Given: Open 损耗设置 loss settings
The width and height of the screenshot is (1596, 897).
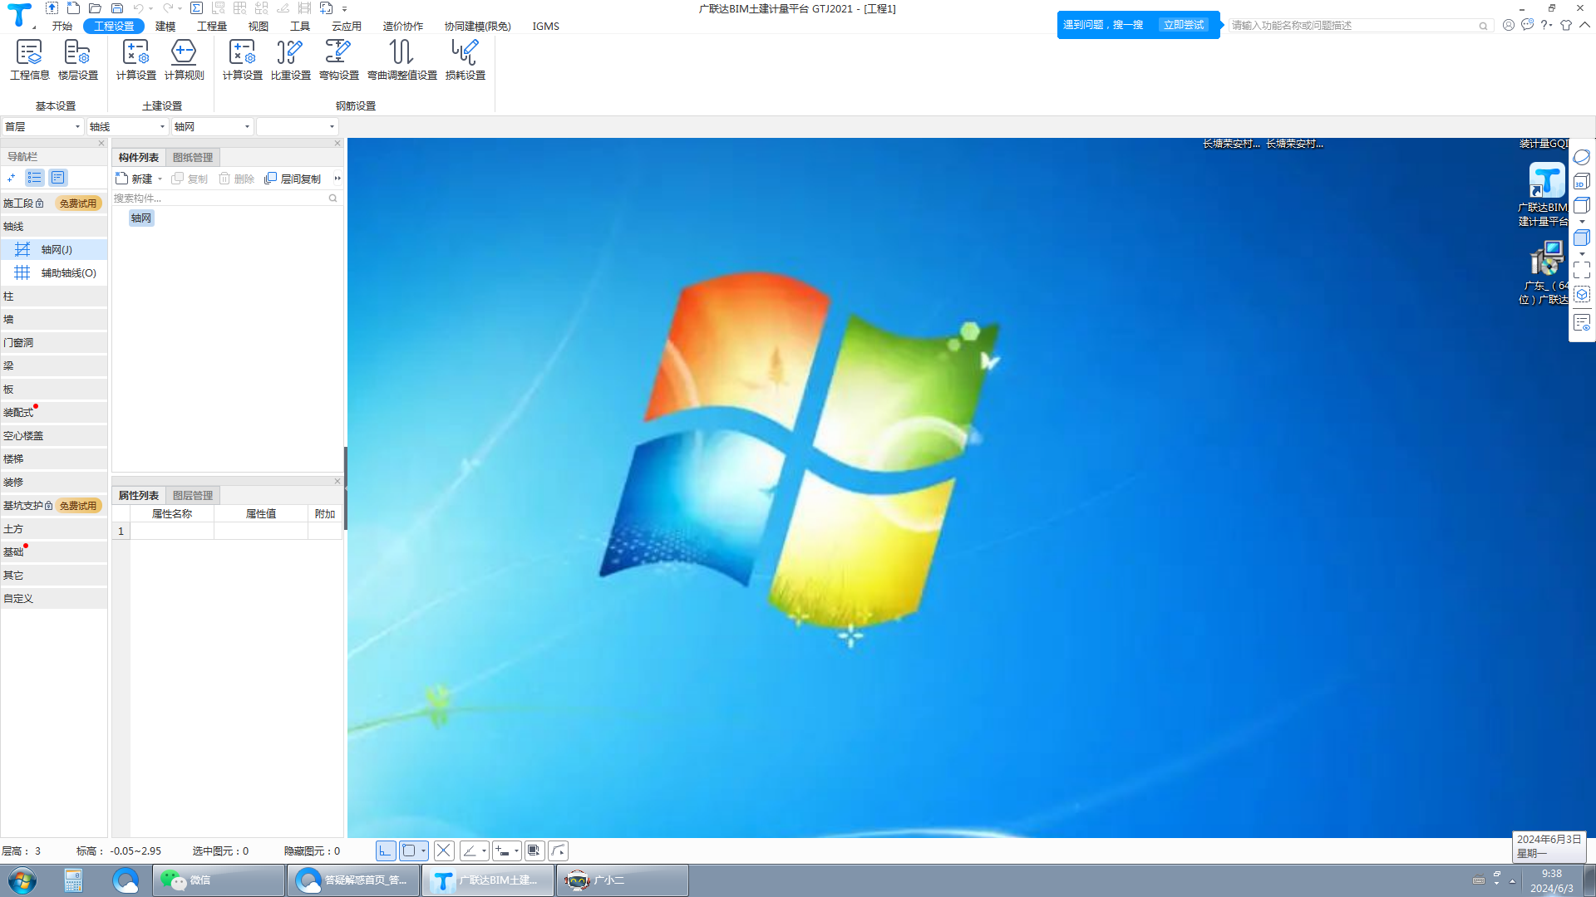Looking at the screenshot, I should point(465,60).
